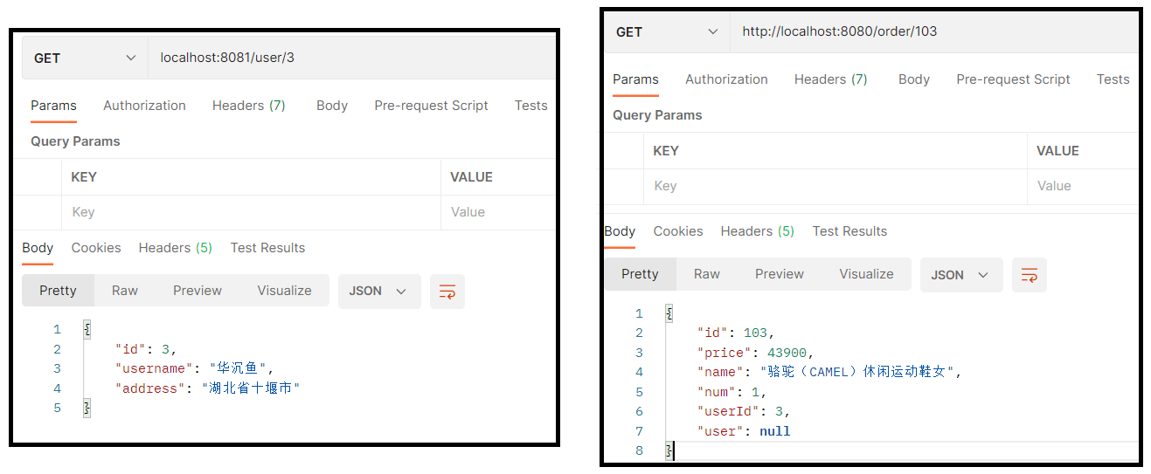Toggle word wrap icon in left Postman window
Image resolution: width=1151 pixels, height=474 pixels.
447,292
